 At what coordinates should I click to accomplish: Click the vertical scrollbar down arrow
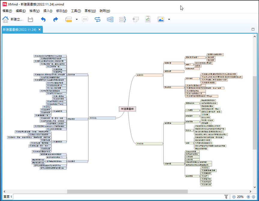254,187
